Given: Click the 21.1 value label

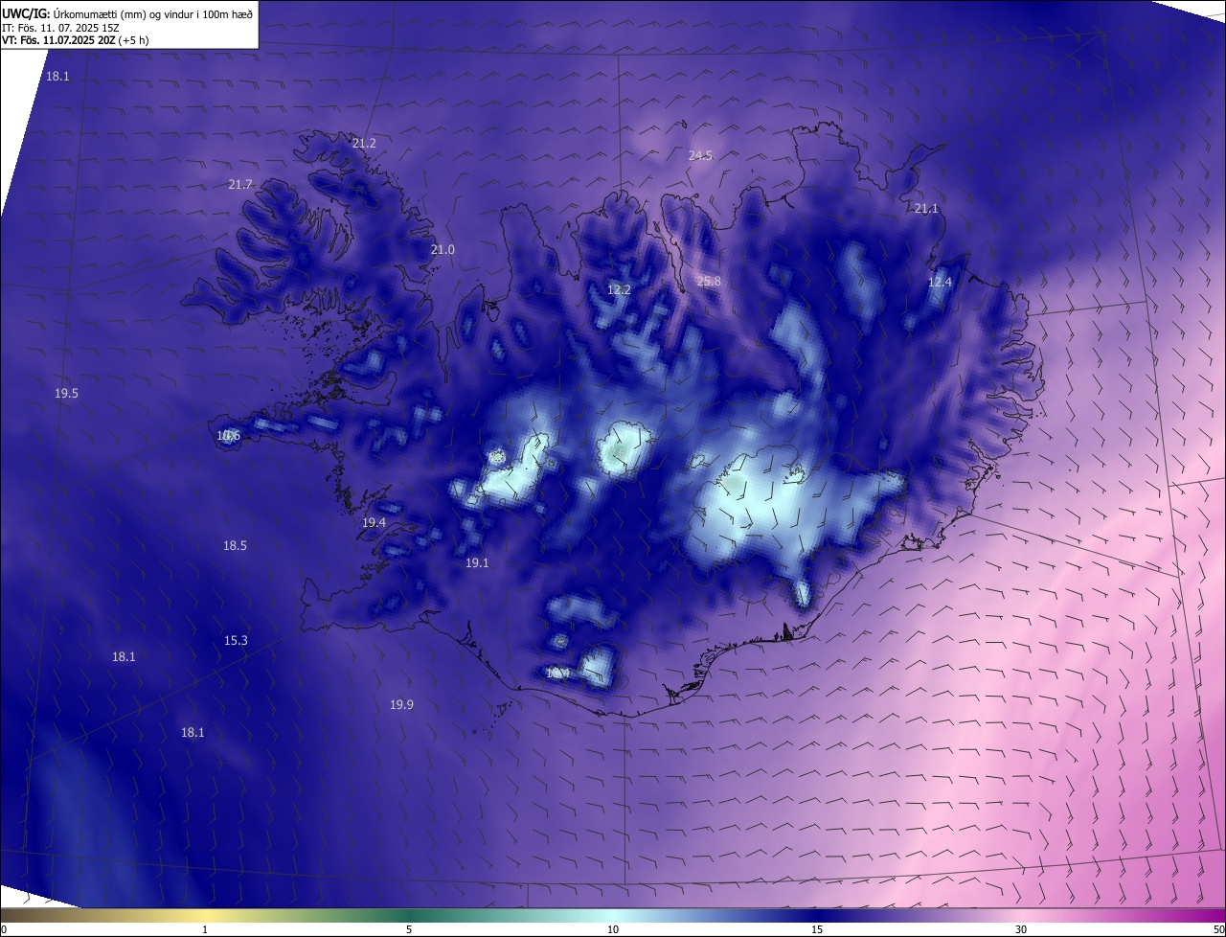Looking at the screenshot, I should [x=926, y=208].
